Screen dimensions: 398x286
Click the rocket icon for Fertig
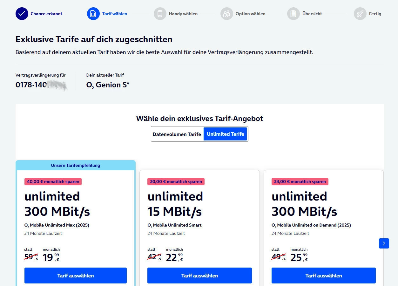pyautogui.click(x=360, y=14)
